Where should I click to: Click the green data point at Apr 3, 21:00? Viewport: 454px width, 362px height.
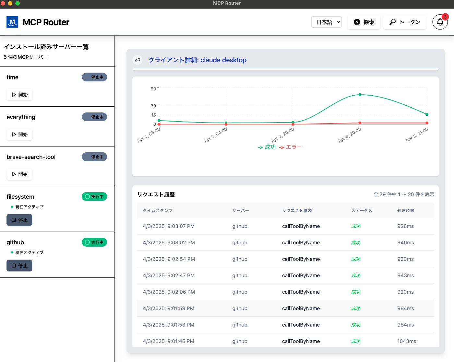[427, 114]
